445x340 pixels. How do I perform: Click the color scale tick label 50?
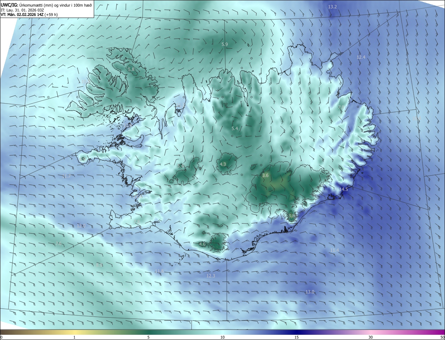click(x=442, y=337)
